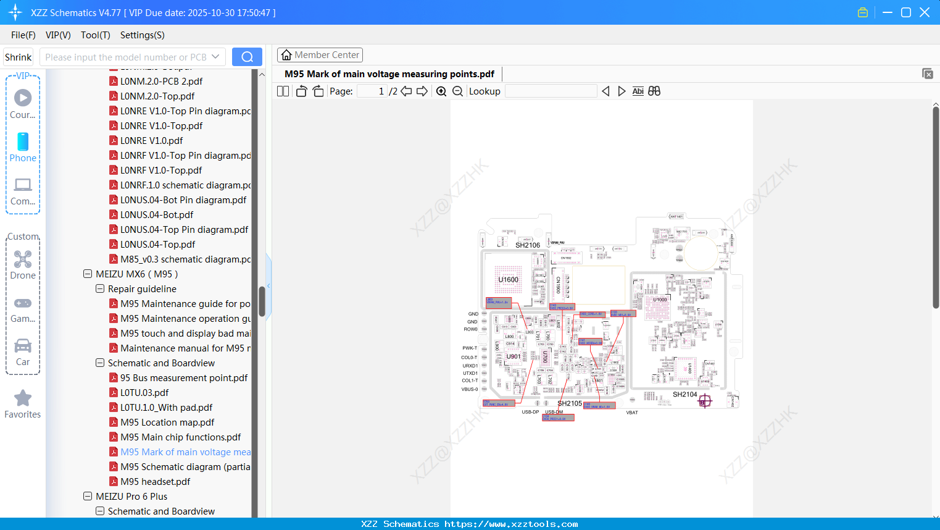Open the Member Center button
Screen dimensions: 940x530
(x=320, y=55)
